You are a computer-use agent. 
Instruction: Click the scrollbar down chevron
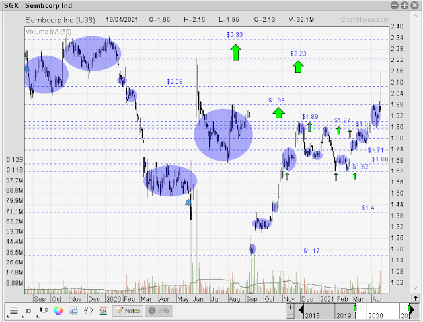click(x=416, y=288)
